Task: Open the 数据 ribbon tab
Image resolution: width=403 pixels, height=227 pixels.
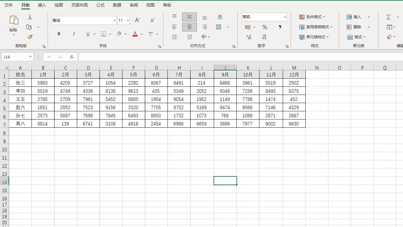Action: pos(117,5)
